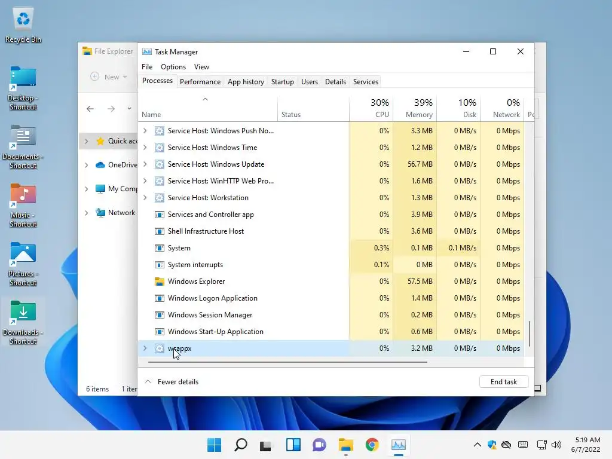Sort processes by CPU column
Screen dimensions: 612x459
[371, 108]
